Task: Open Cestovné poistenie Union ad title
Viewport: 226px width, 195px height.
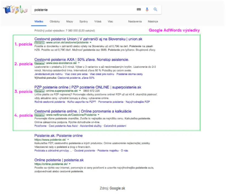Action: 88,39
